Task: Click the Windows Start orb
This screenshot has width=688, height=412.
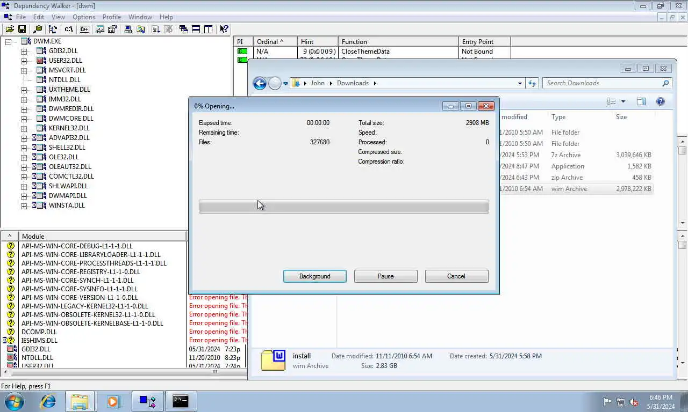Action: click(15, 401)
